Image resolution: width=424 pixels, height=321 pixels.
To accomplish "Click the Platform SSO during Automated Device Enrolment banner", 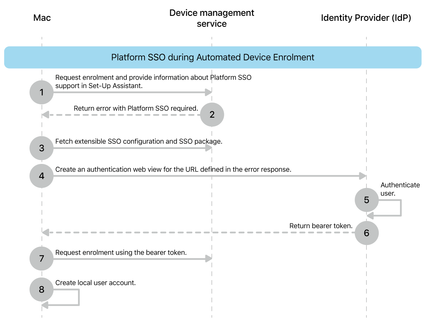I will click(212, 57).
